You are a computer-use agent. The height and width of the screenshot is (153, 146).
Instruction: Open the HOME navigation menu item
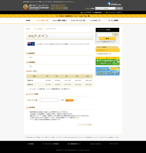[x=28, y=20]
